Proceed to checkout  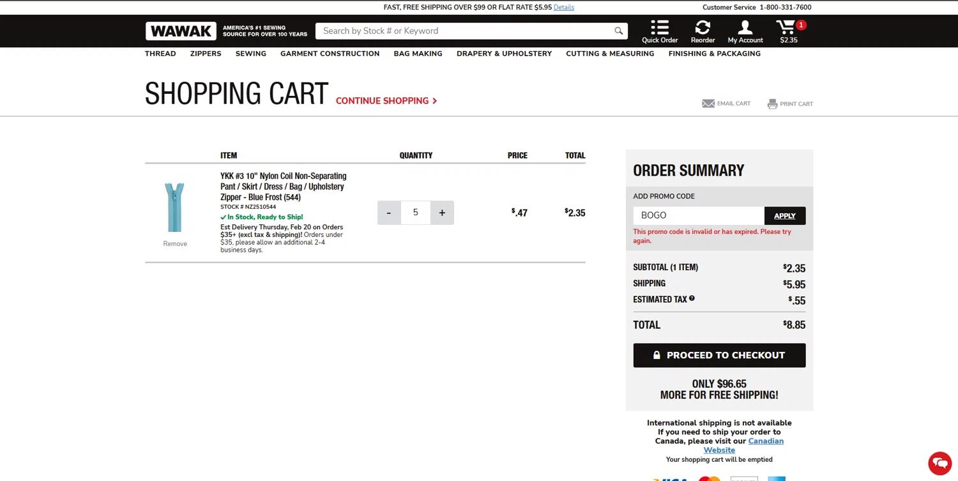(x=719, y=355)
